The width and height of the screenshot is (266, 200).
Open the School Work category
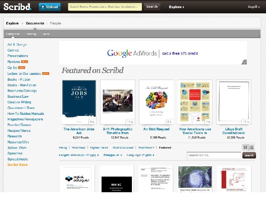coord(17,148)
